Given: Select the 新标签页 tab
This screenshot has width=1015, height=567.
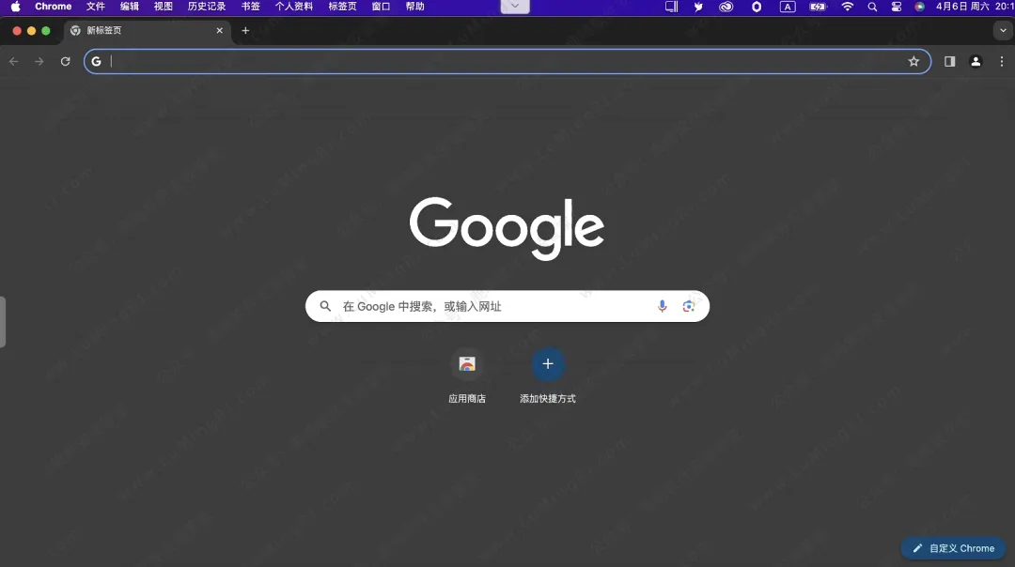Looking at the screenshot, I should pos(141,30).
